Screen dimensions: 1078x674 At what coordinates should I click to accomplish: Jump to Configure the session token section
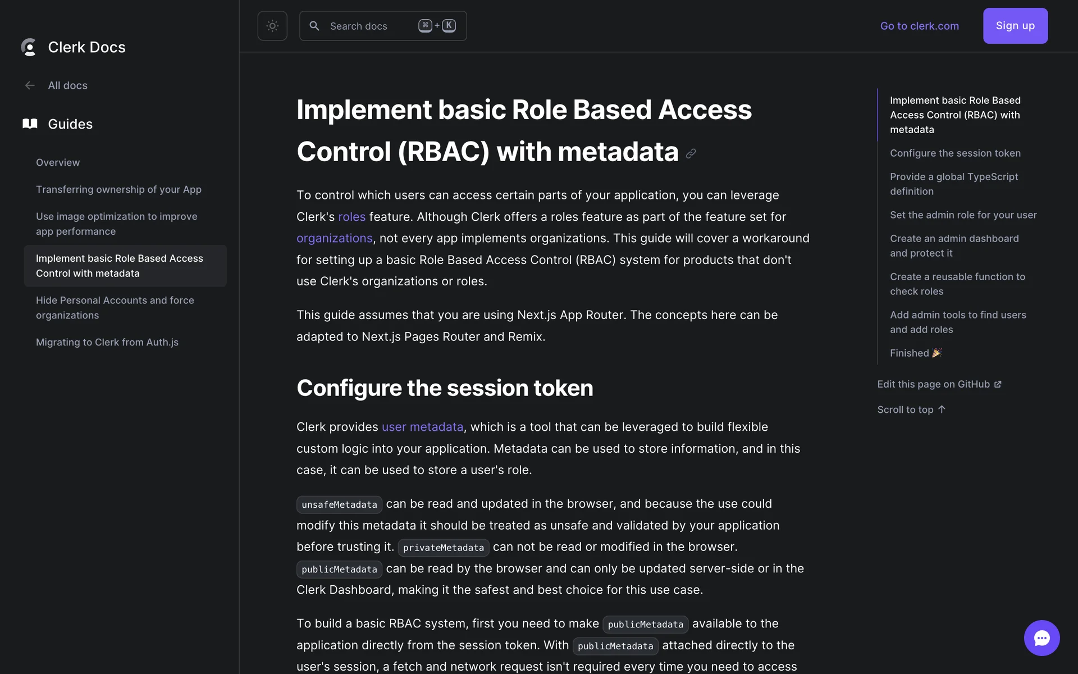pos(955,153)
